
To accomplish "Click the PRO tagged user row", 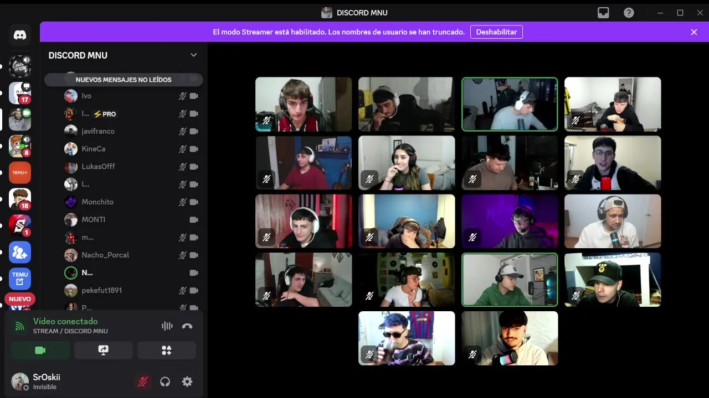I will [132, 113].
